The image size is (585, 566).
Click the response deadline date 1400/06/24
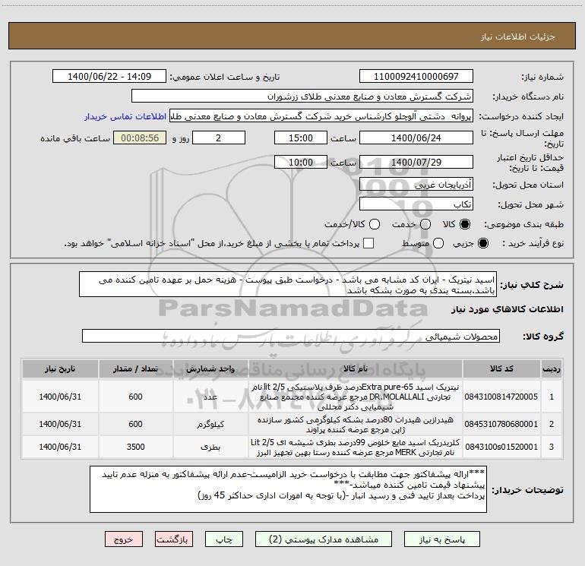click(416, 138)
